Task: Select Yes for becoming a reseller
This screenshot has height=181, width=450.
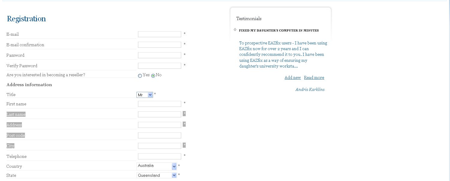Action: pos(140,76)
